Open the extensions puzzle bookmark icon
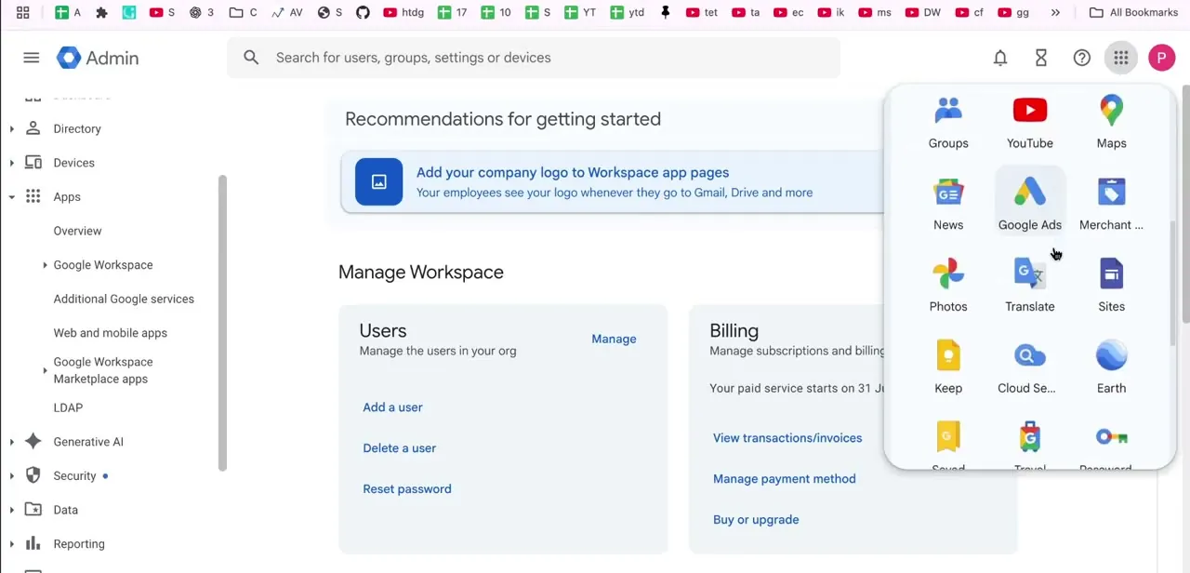 point(102,12)
